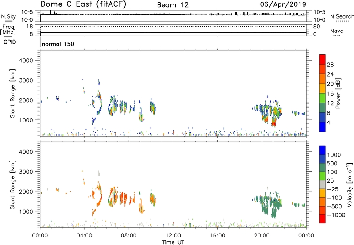Click the "04:00" time tick label
Image resolution: width=354 pixels, height=245 pixels.
pyautogui.click(x=84, y=236)
